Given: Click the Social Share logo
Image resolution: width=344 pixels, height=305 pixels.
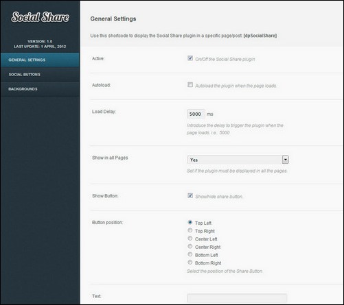Looking at the screenshot, I should 40,17.
